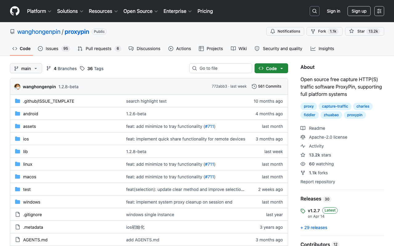The image size is (394, 246).
Task: Focus the Go to file search field
Action: click(x=221, y=68)
